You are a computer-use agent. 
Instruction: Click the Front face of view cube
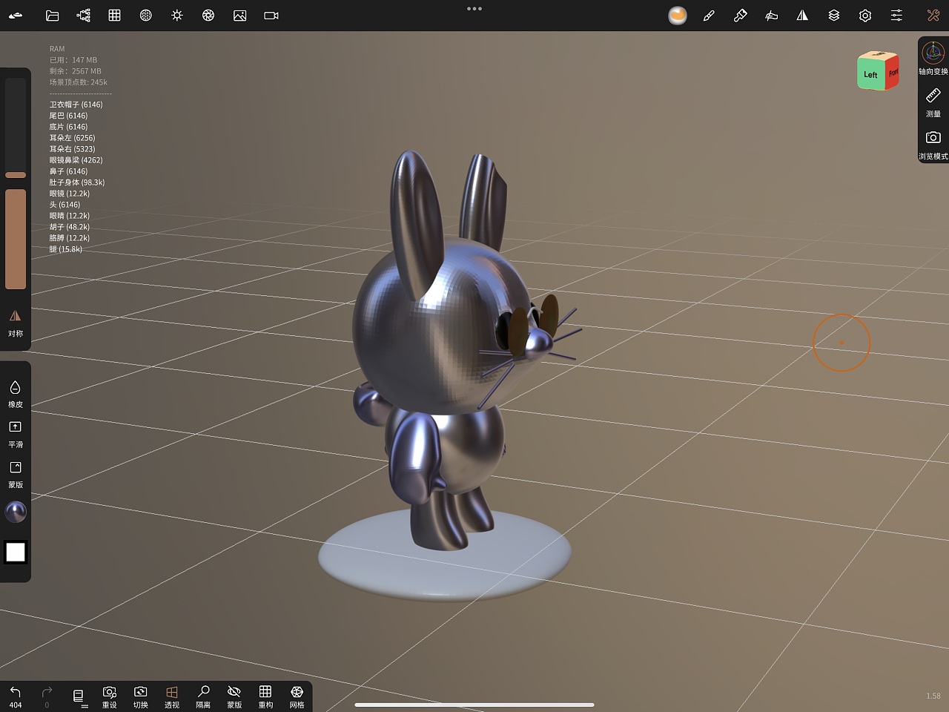pos(893,73)
